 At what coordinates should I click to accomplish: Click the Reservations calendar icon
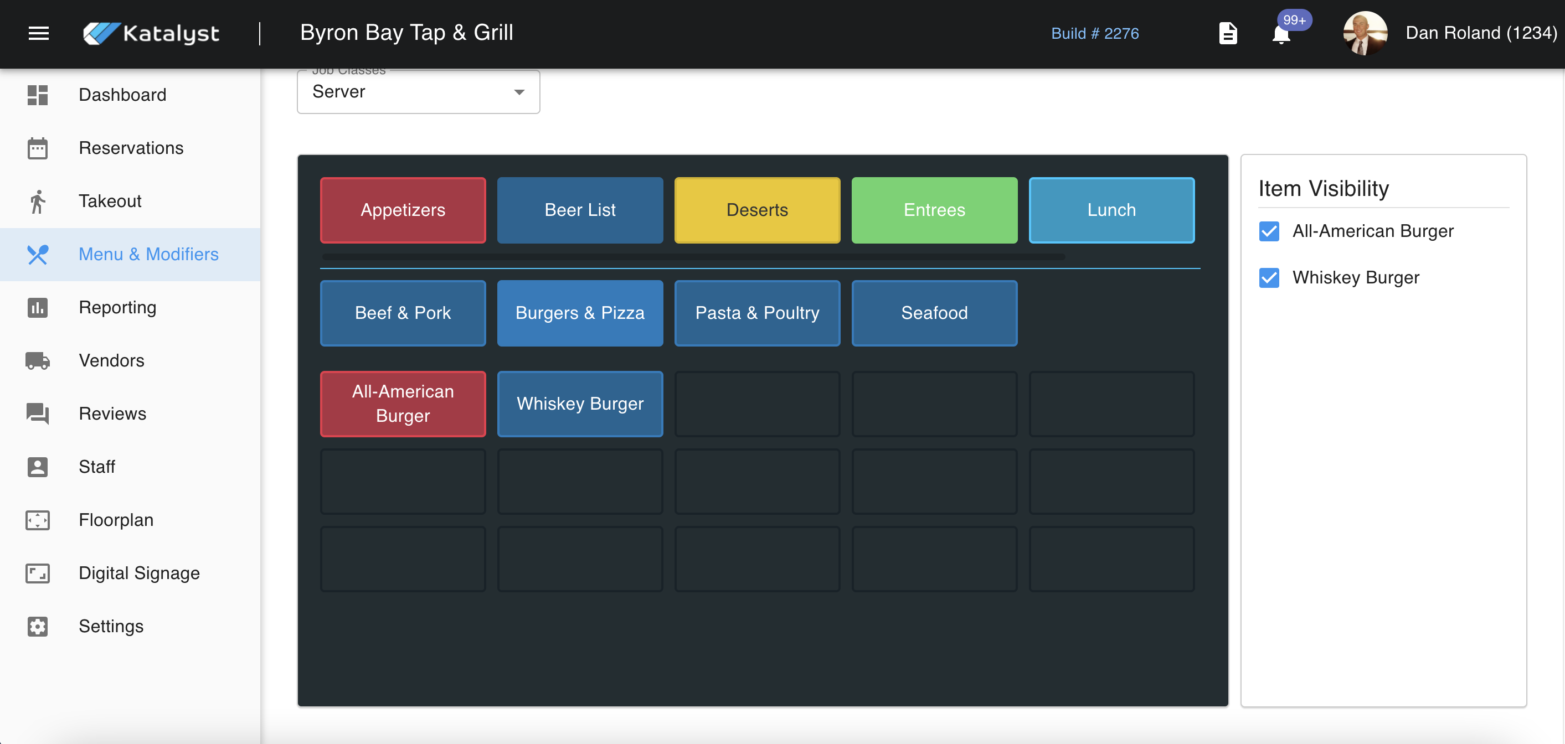click(x=38, y=148)
